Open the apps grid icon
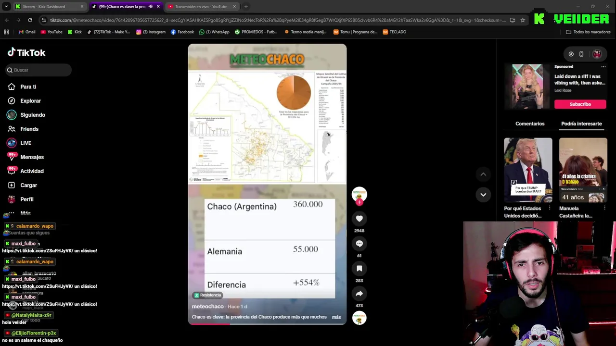 (x=6, y=32)
